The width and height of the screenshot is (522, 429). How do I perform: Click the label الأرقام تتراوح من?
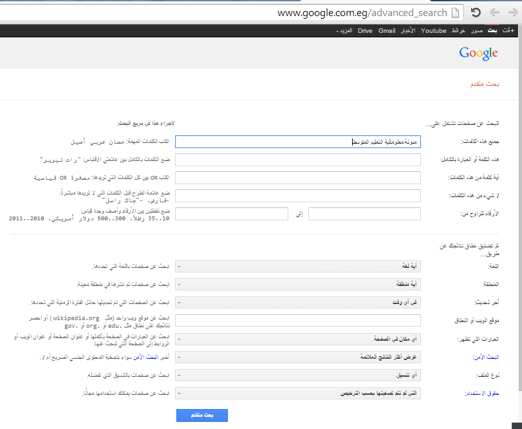pos(480,214)
